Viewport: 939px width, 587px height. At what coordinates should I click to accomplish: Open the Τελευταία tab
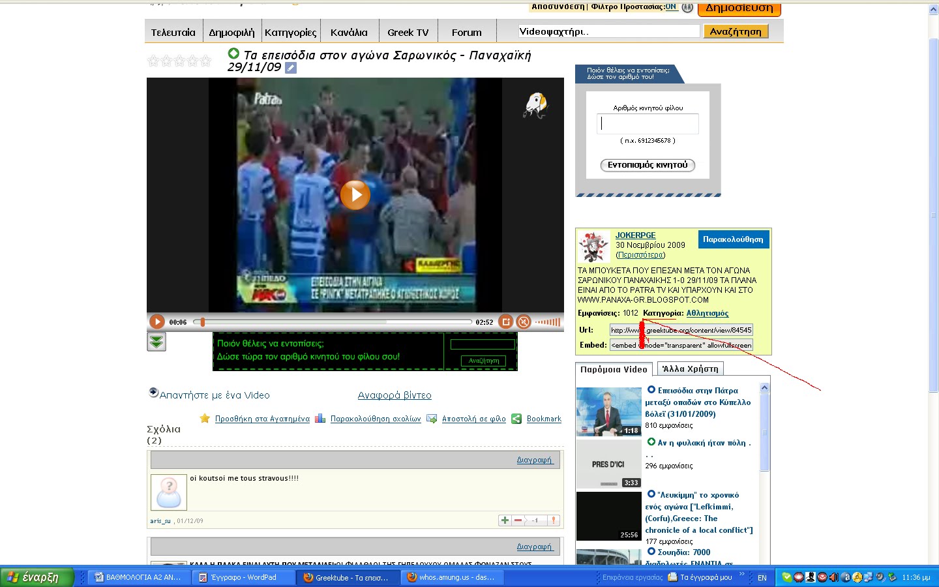tap(173, 32)
